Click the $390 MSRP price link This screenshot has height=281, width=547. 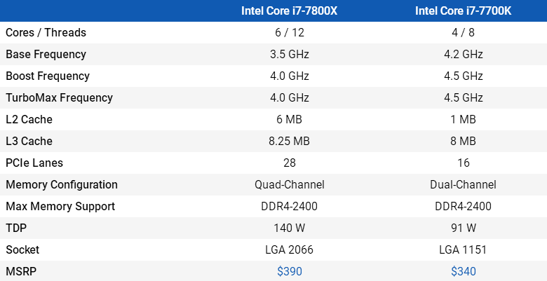click(x=289, y=271)
